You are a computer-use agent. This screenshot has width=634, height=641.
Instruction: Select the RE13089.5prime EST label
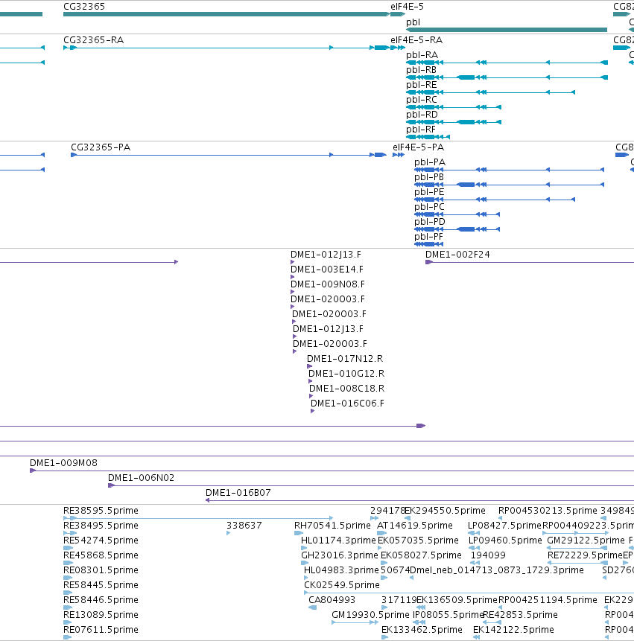coord(101,615)
